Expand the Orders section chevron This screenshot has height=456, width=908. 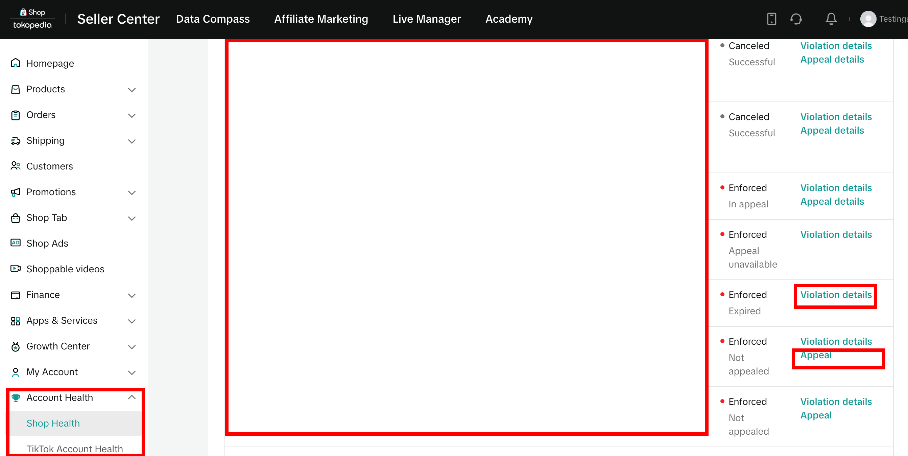click(132, 115)
